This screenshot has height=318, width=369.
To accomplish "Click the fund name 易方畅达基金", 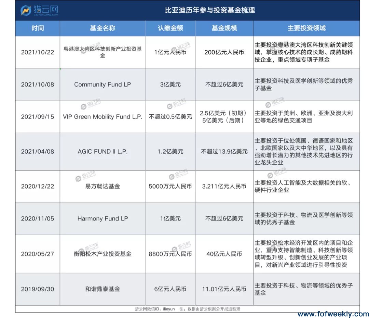I will (x=102, y=187).
